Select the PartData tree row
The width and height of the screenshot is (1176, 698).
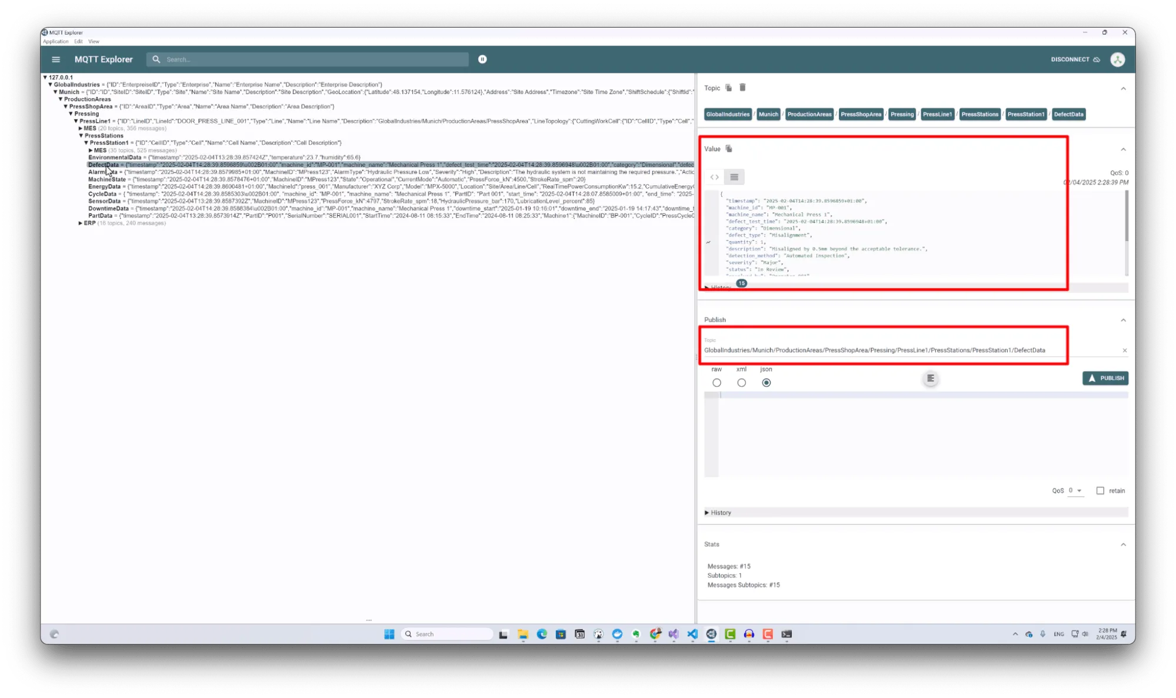pos(391,216)
